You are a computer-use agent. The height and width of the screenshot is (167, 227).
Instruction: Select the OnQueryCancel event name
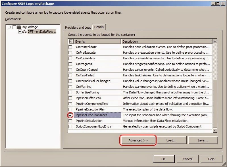87,70
